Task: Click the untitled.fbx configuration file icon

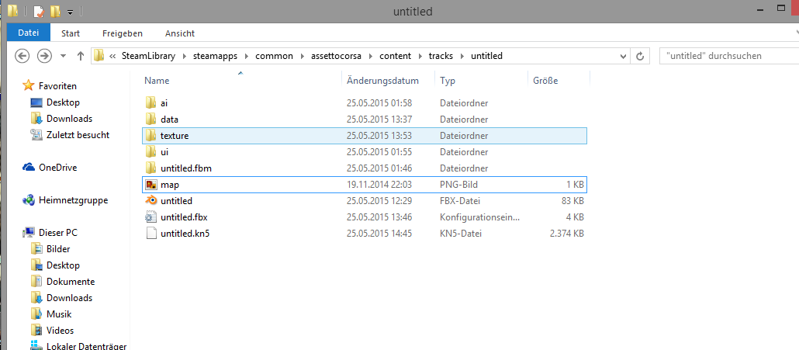Action: (x=150, y=217)
